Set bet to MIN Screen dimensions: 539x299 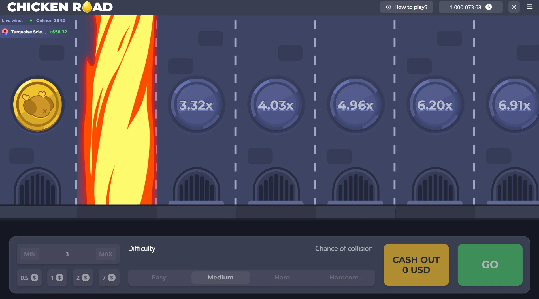(30, 254)
